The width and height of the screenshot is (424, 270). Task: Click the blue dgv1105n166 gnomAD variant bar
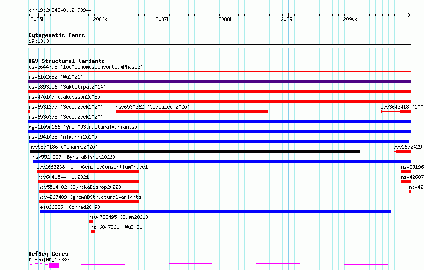pos(219,132)
